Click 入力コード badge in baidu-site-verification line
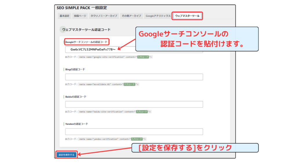The image size is (290, 163). pyautogui.click(x=142, y=112)
